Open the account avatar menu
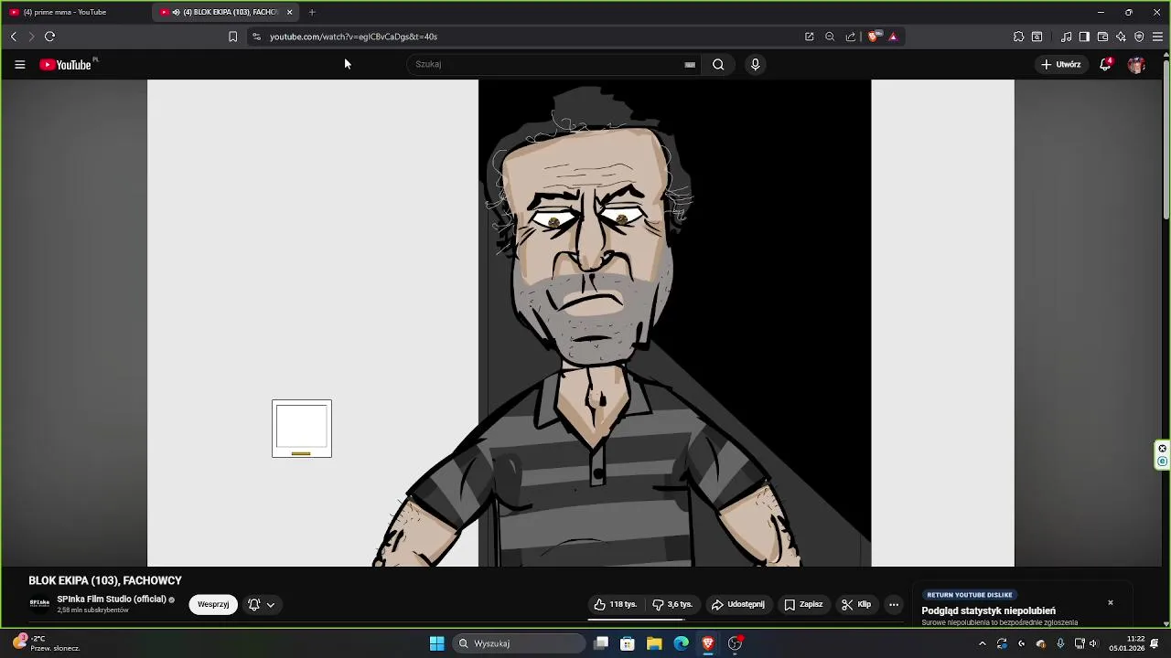1171x658 pixels. coord(1136,65)
